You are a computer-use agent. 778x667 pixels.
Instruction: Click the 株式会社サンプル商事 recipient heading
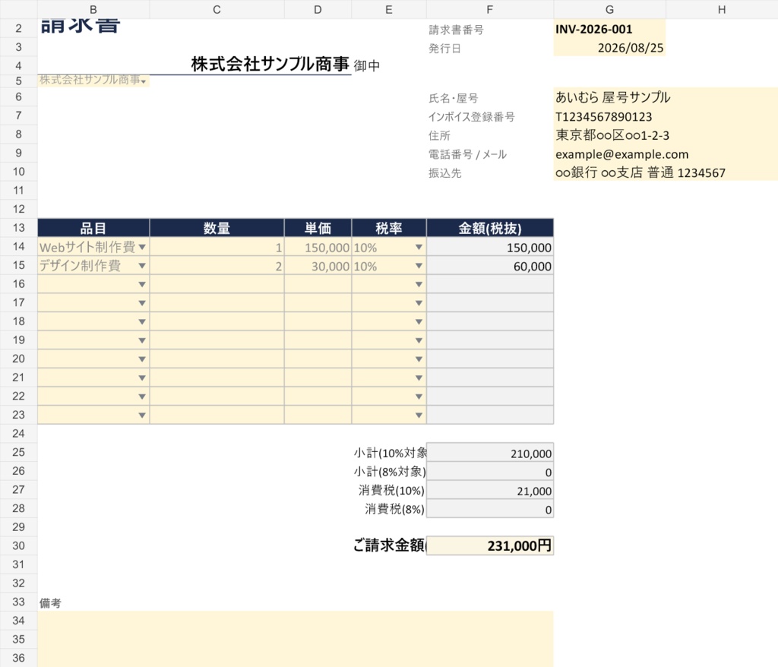(x=270, y=64)
